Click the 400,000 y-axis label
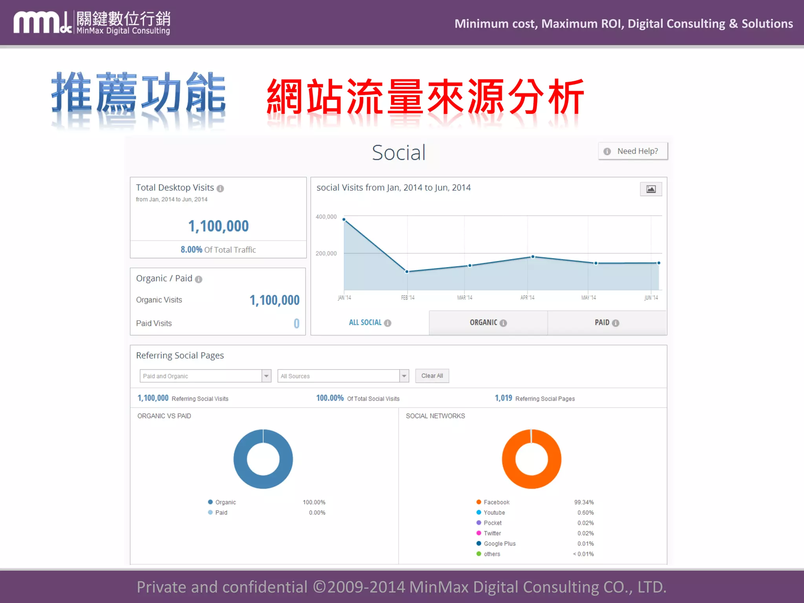Image resolution: width=804 pixels, height=603 pixels. click(x=326, y=217)
